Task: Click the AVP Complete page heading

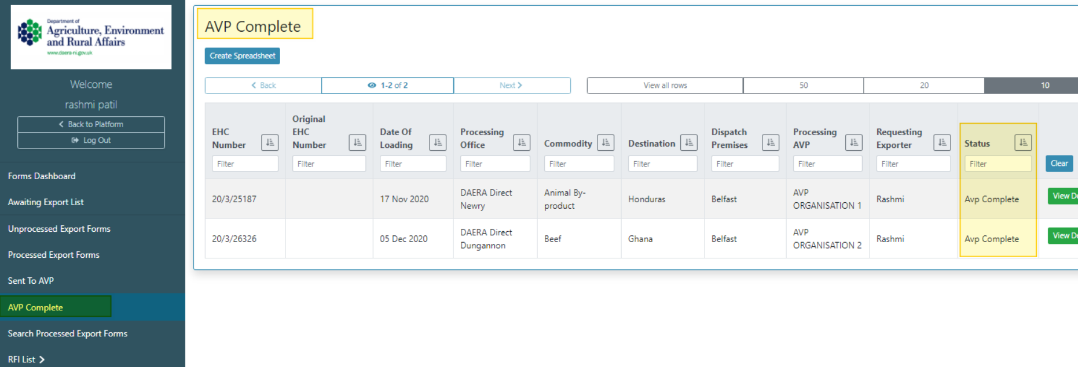Action: [253, 27]
